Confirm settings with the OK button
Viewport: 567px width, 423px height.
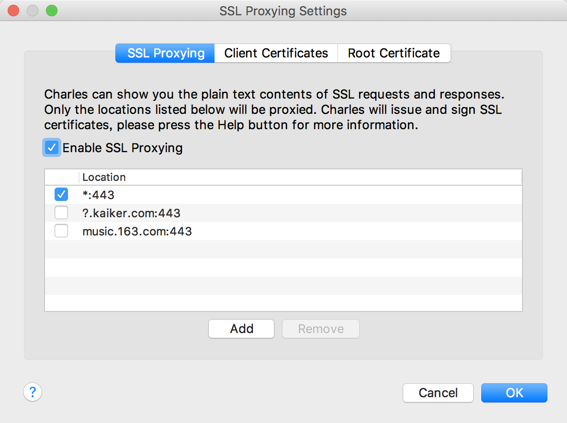pyautogui.click(x=514, y=393)
